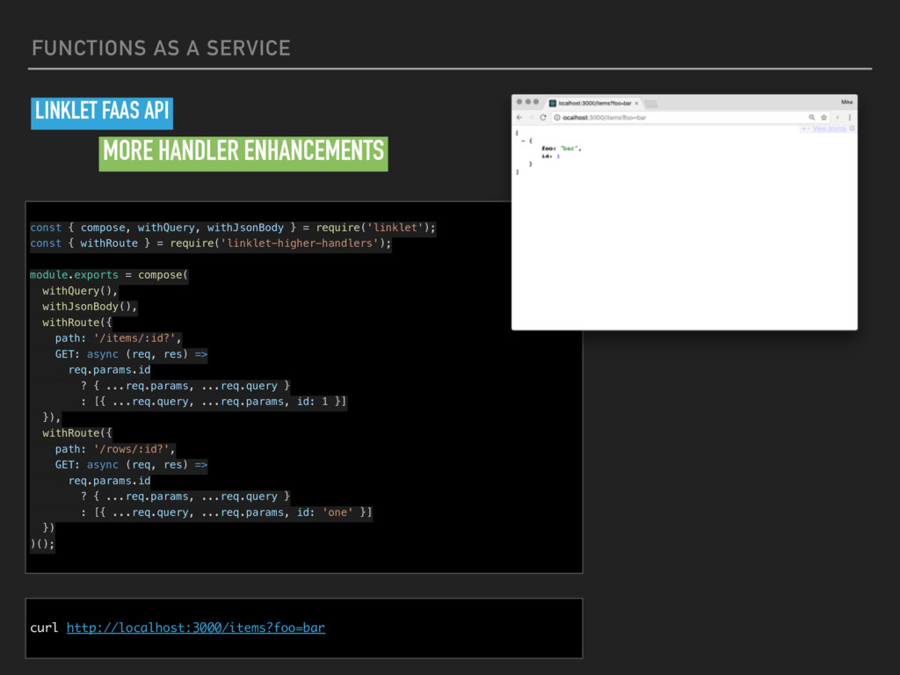900x675 pixels.
Task: Click the path '/rows/:id?' code line
Action: pyautogui.click(x=115, y=449)
